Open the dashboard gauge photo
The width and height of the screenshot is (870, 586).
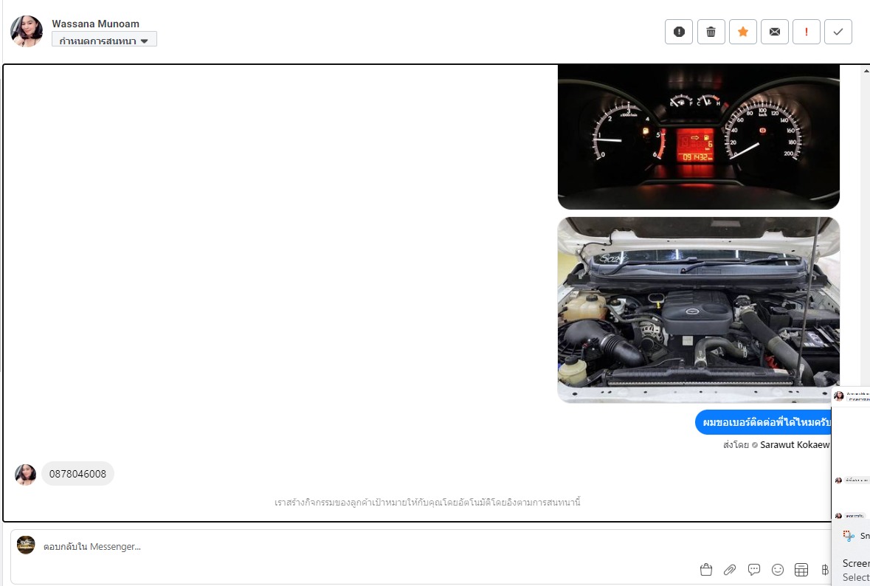(698, 137)
